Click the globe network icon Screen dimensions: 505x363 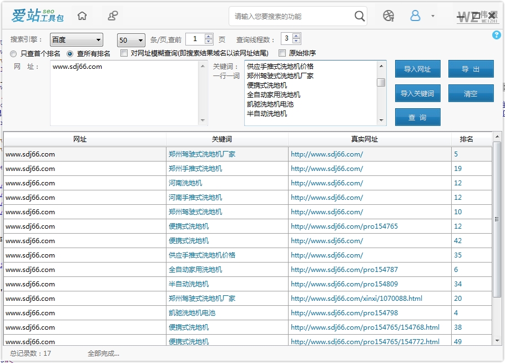click(x=388, y=16)
